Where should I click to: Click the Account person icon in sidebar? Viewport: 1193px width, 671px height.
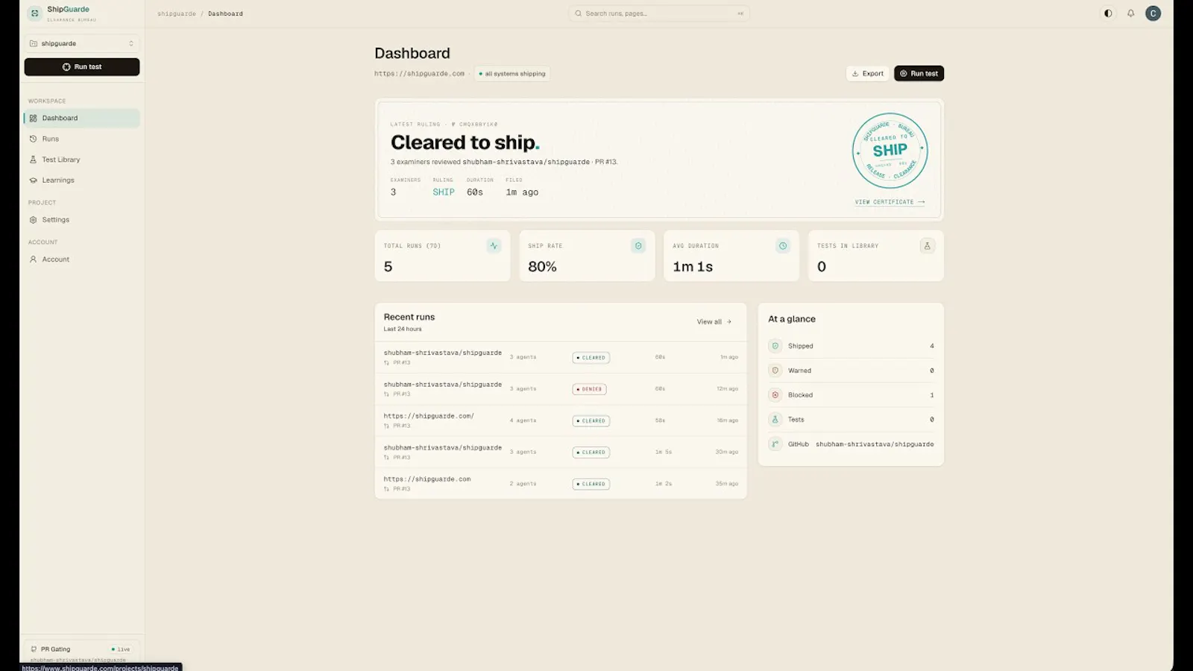click(x=33, y=259)
